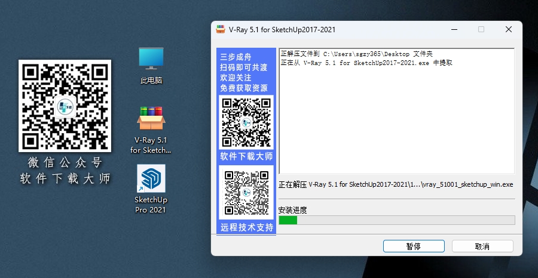Click the 远程技术支持 QR code in installer
Image resolution: width=538 pixels, height=278 pixels.
[x=246, y=193]
